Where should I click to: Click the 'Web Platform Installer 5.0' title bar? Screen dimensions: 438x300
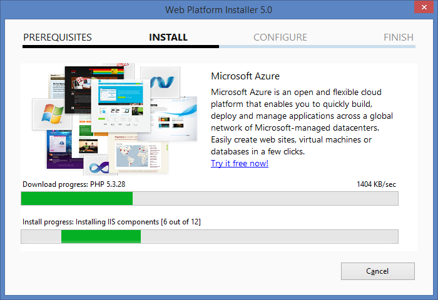tap(218, 10)
